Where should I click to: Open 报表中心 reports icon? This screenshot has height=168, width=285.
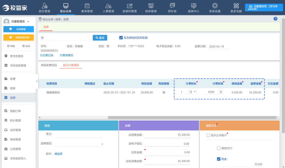(193, 6)
